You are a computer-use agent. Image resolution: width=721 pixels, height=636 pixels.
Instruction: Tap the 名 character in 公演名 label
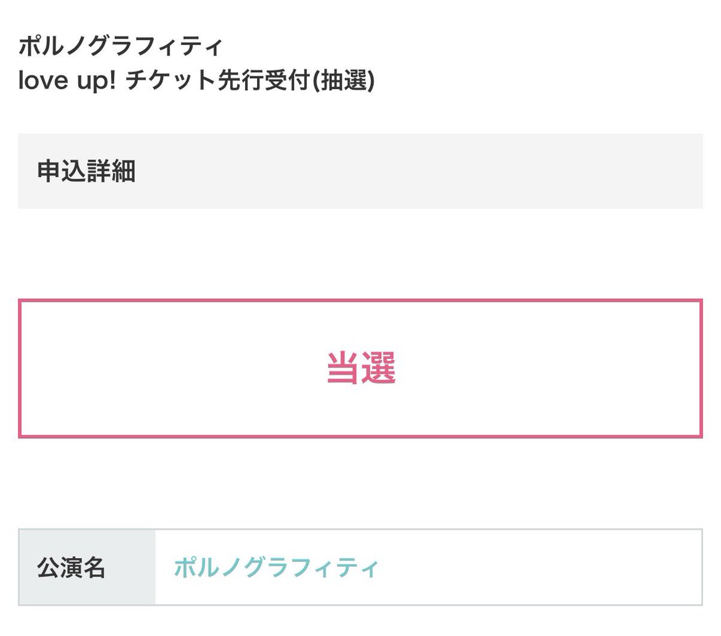point(94,567)
